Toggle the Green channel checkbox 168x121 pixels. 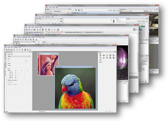[12, 74]
